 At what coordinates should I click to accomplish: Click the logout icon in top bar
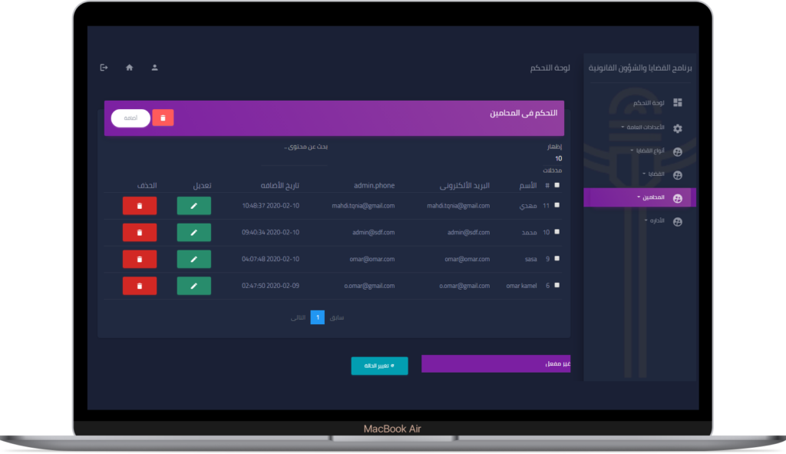click(104, 68)
